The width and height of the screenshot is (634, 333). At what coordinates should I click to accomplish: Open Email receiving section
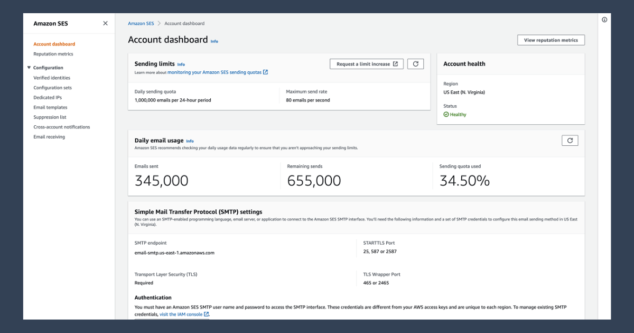point(49,137)
